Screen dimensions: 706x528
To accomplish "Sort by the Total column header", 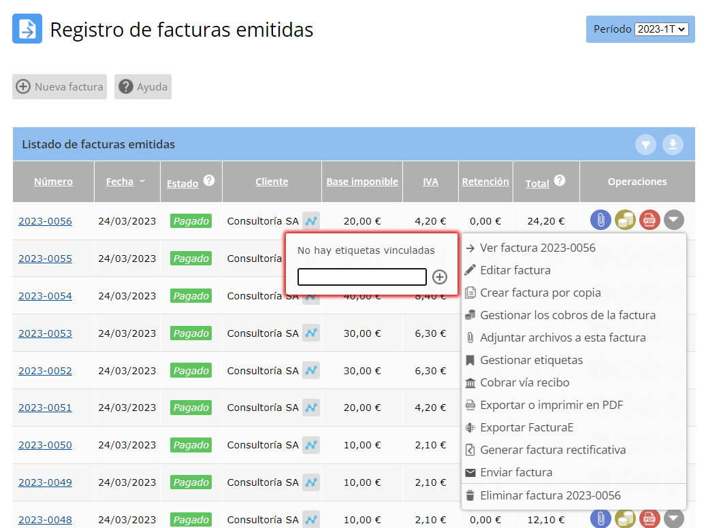I will (x=537, y=183).
